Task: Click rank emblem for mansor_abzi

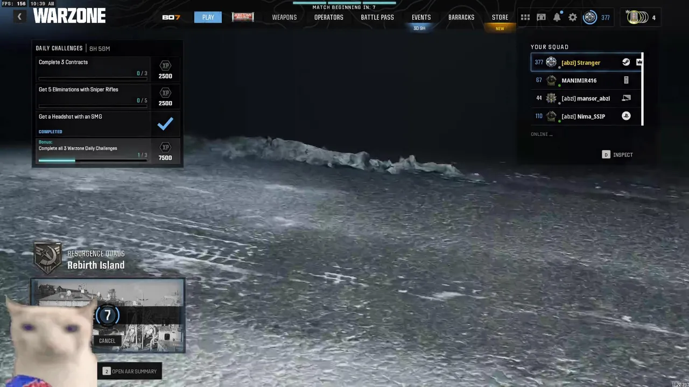Action: [x=551, y=98]
